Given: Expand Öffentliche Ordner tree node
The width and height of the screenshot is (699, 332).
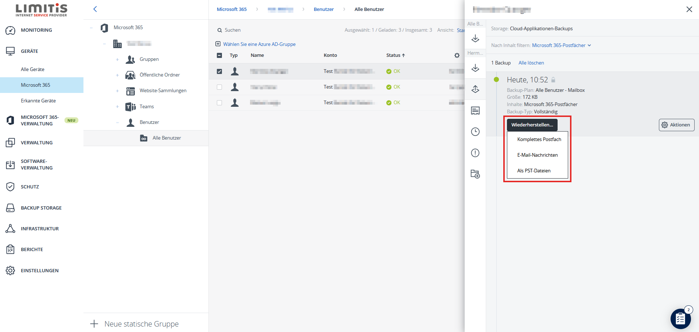Looking at the screenshot, I should pos(117,75).
